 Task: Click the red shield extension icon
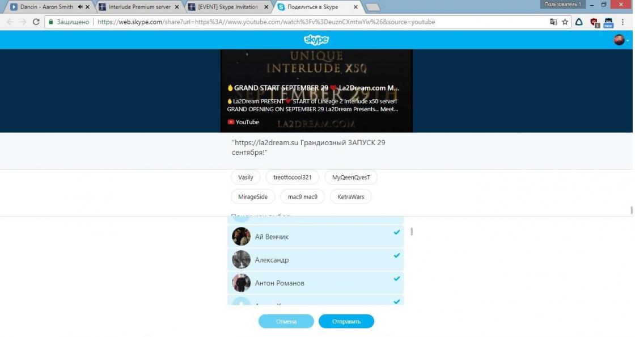(594, 22)
